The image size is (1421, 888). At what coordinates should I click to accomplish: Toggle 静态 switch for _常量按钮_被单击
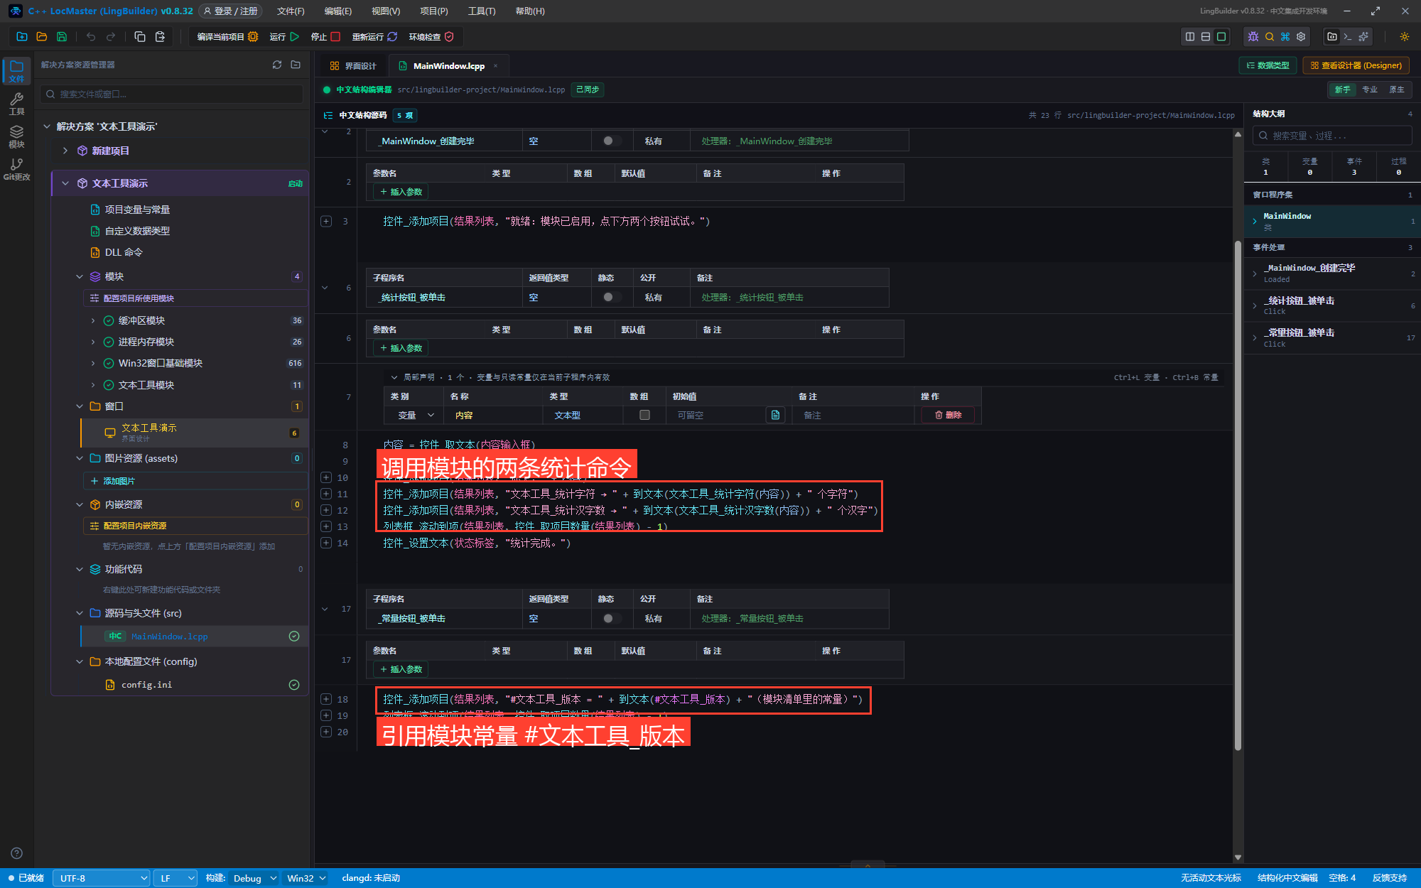(x=611, y=618)
